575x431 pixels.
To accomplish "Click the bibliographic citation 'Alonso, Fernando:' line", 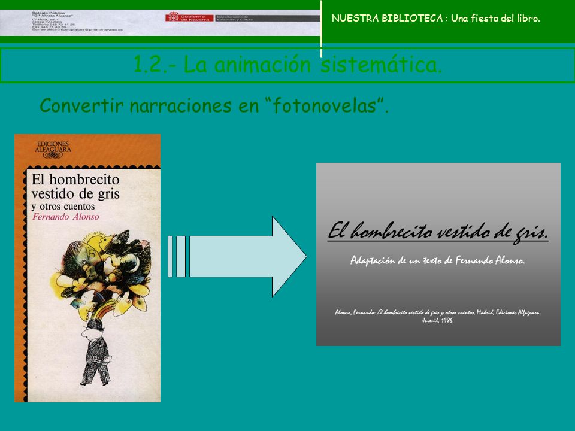I will coord(438,316).
